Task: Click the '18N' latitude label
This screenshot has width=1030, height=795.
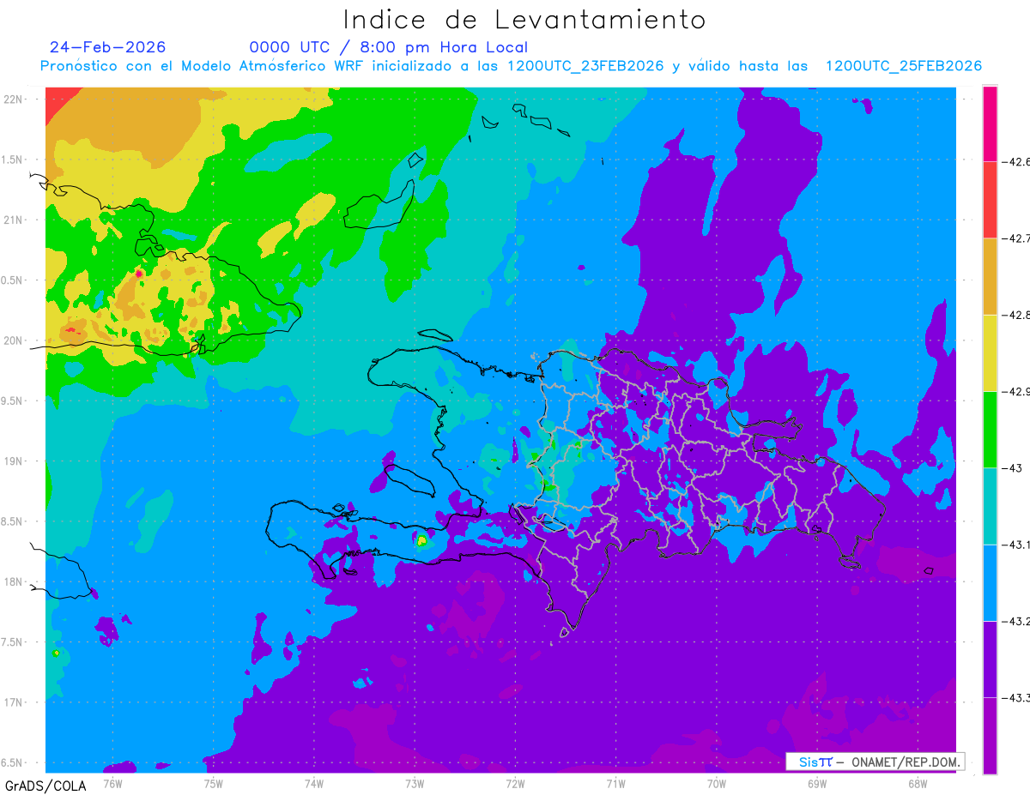Action: pyautogui.click(x=15, y=581)
